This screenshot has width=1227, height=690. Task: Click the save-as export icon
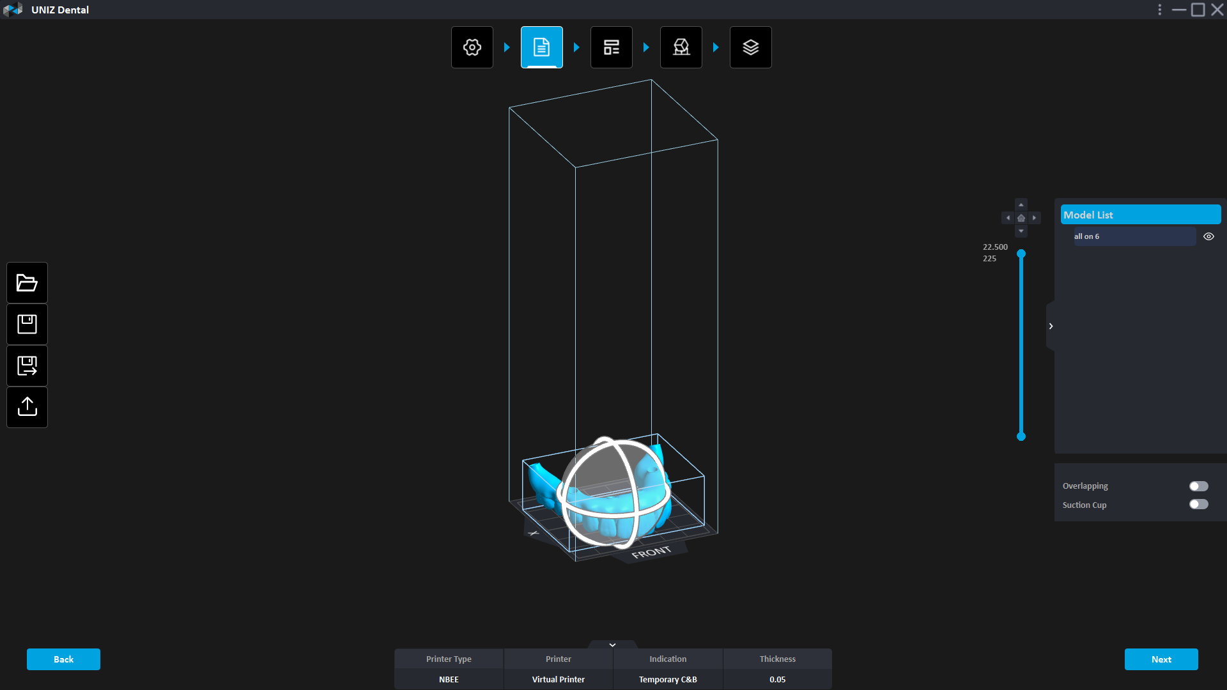click(27, 366)
